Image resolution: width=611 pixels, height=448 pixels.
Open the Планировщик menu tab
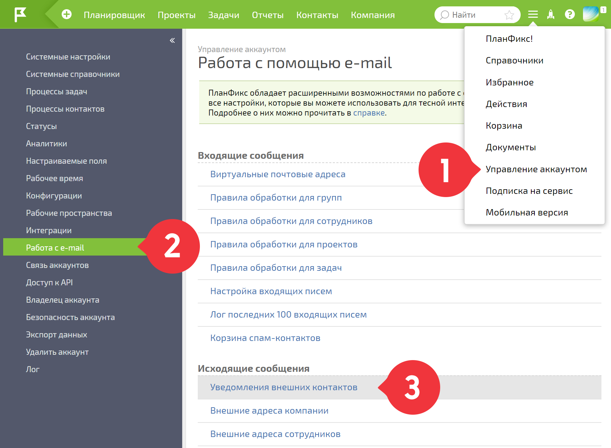114,15
